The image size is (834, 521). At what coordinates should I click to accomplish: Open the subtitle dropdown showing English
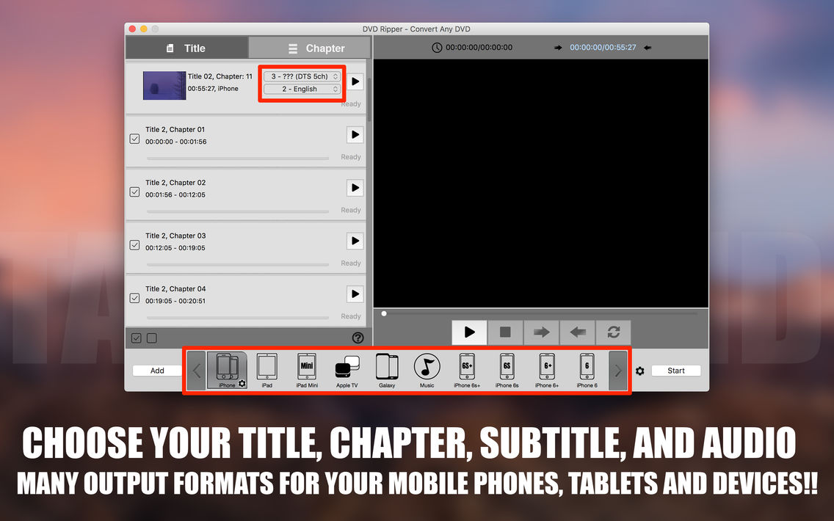click(302, 89)
